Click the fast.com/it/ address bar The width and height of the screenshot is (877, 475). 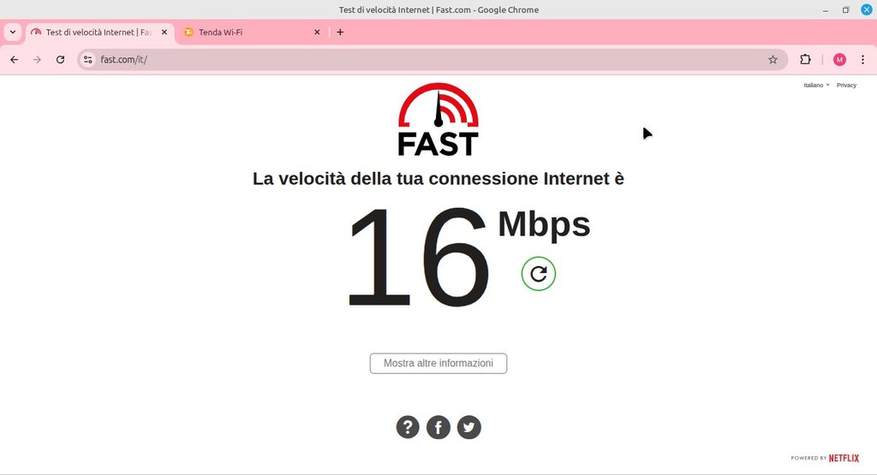[431, 59]
